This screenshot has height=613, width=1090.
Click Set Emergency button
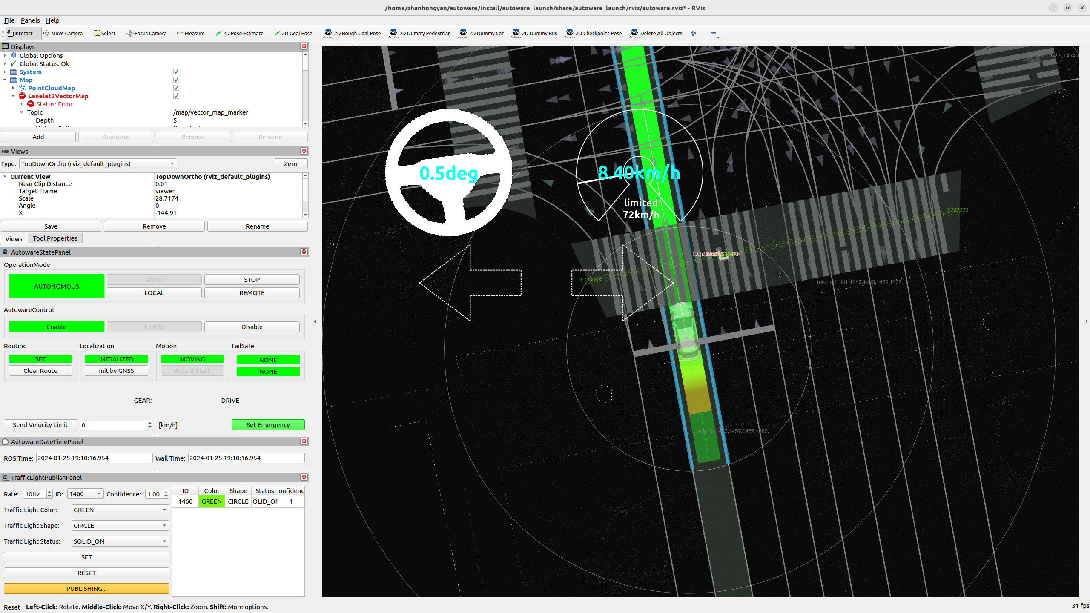(x=268, y=424)
